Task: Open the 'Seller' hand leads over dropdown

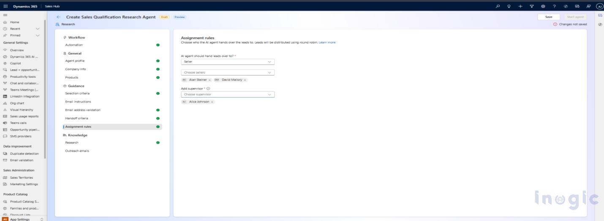Action: 228,62
